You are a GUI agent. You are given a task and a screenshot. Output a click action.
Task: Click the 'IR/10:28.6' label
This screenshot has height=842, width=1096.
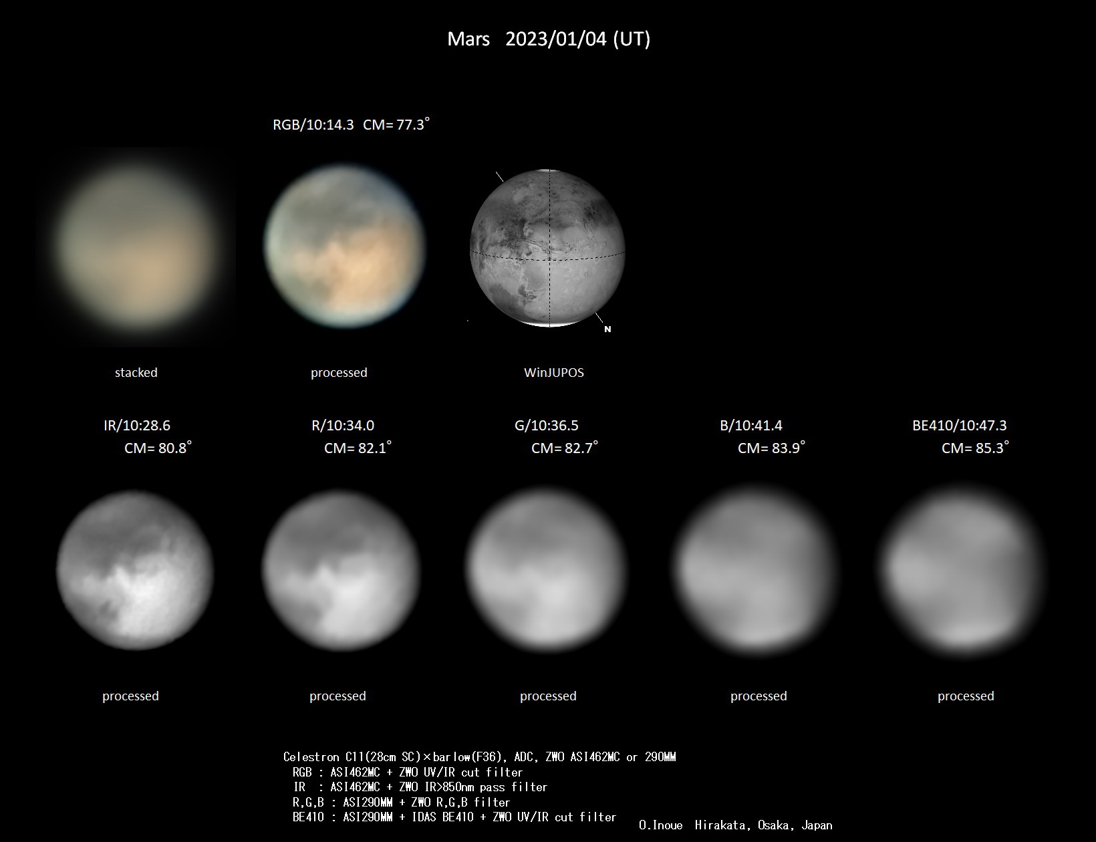[137, 425]
